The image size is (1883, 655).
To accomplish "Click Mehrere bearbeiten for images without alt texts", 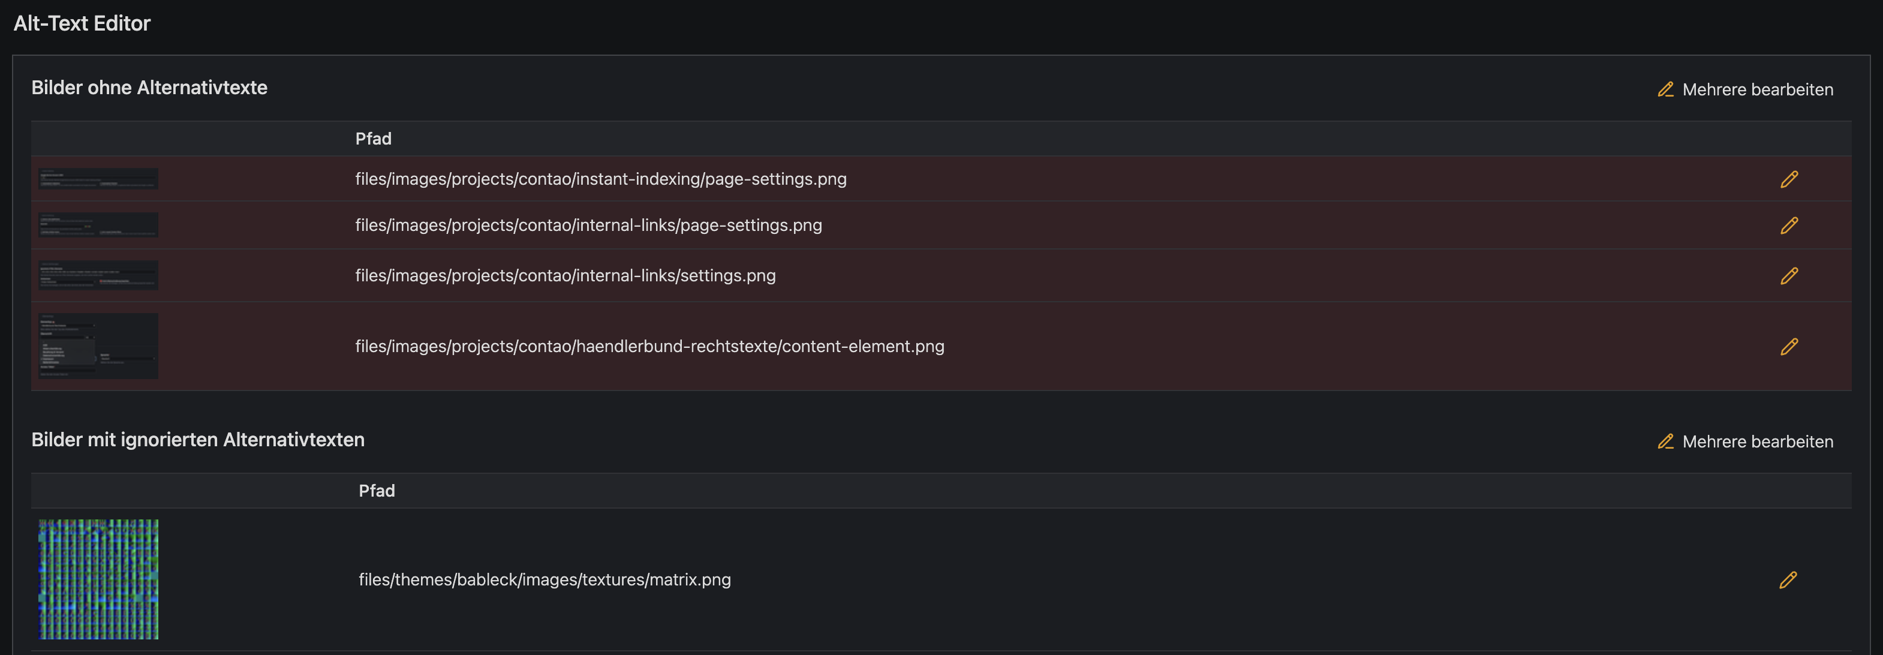I will tap(1757, 90).
